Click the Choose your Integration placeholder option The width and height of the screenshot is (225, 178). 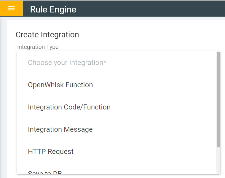click(x=67, y=63)
